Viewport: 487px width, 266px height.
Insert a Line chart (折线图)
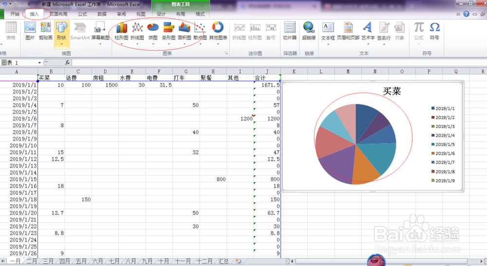[137, 33]
